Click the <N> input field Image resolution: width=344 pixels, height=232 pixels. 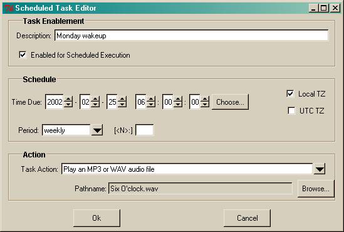pyautogui.click(x=145, y=130)
